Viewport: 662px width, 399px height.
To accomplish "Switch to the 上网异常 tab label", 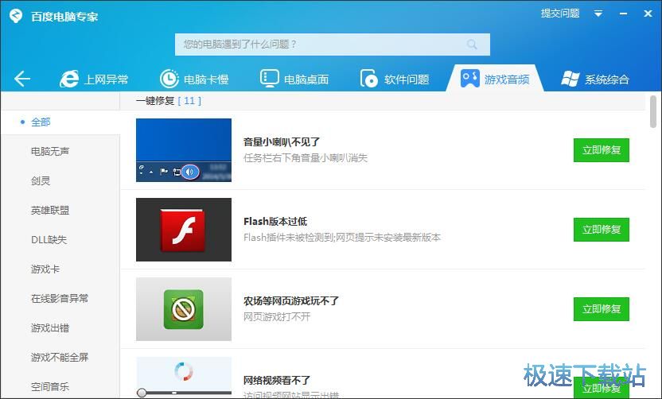I will pyautogui.click(x=106, y=79).
